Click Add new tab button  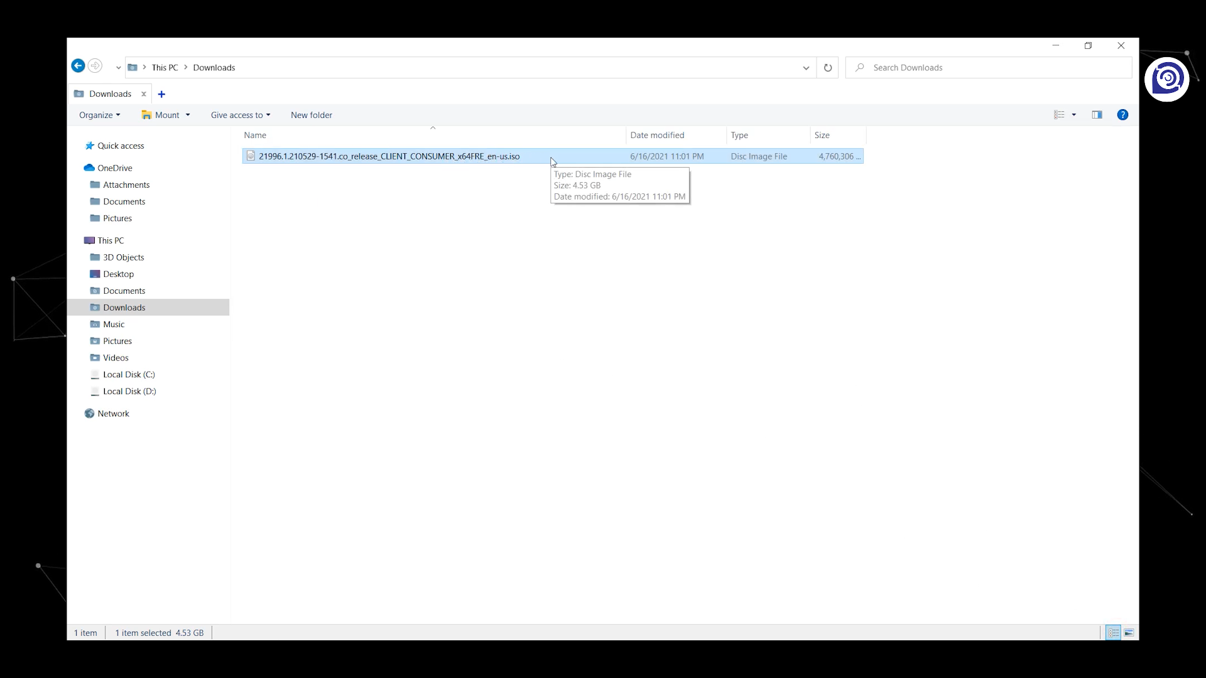tap(161, 94)
